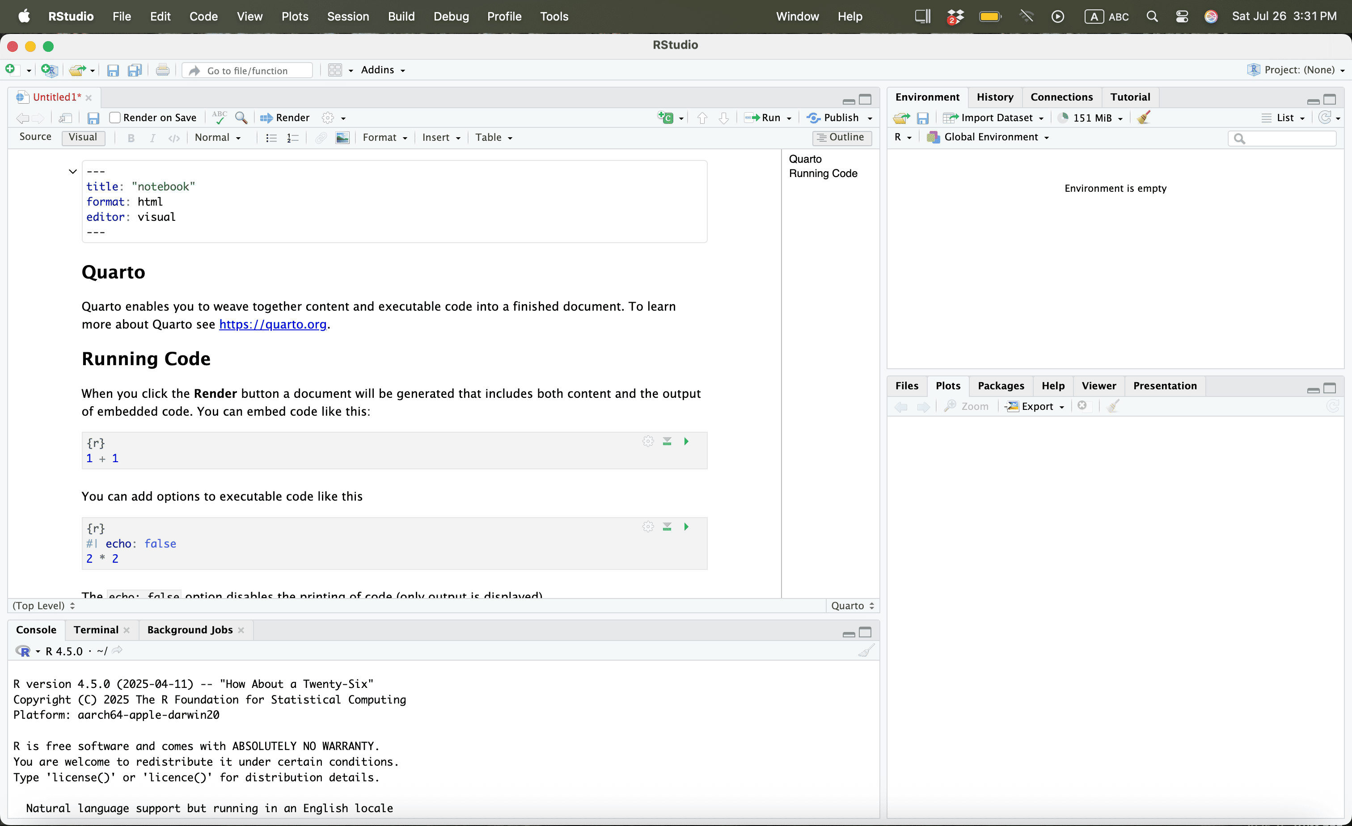Enable Render on Save checkbox
Screen dimensions: 1352x826
114,118
